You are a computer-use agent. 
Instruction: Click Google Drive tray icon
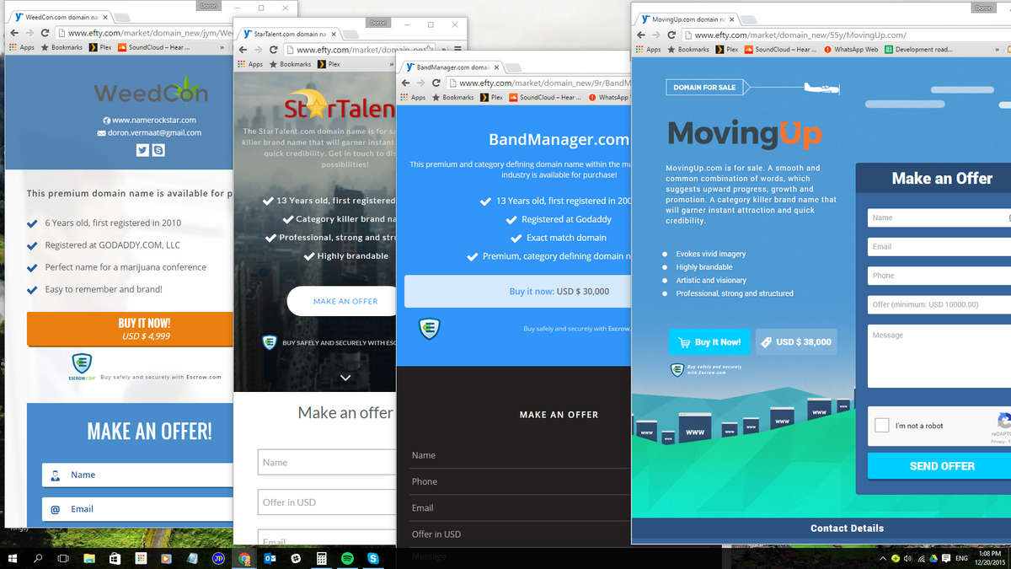[933, 558]
